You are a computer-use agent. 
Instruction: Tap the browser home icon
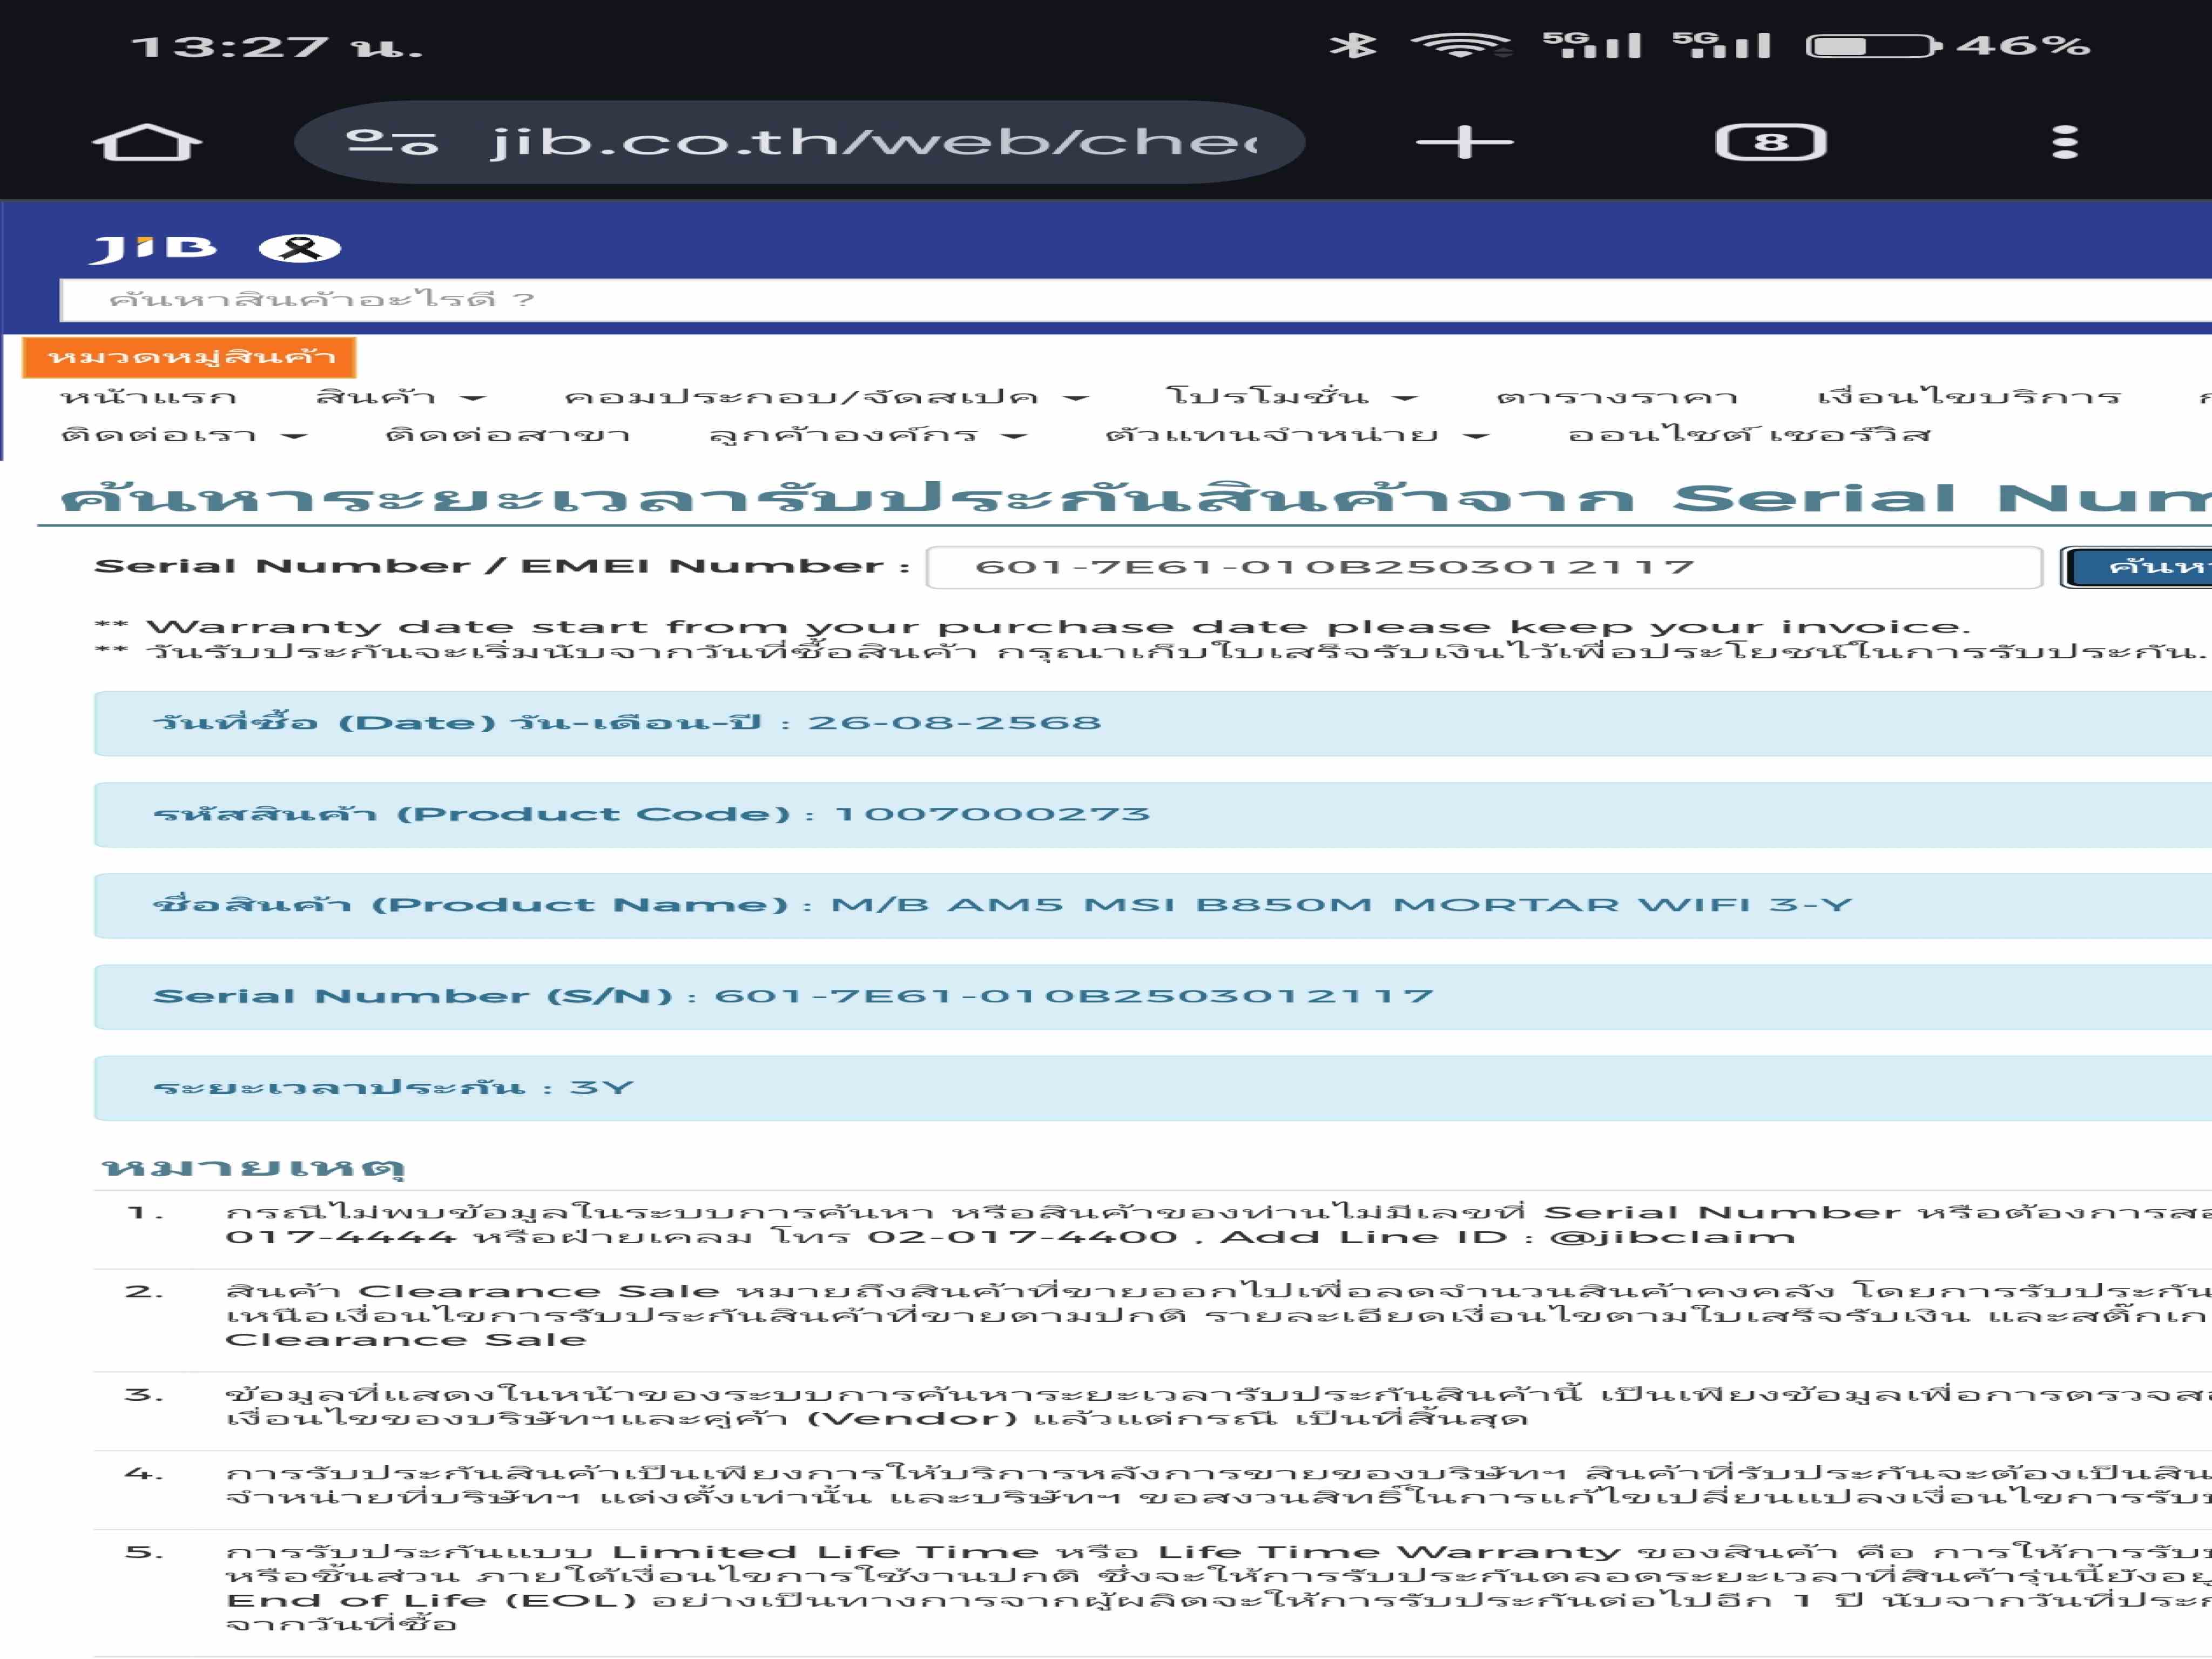click(x=147, y=142)
